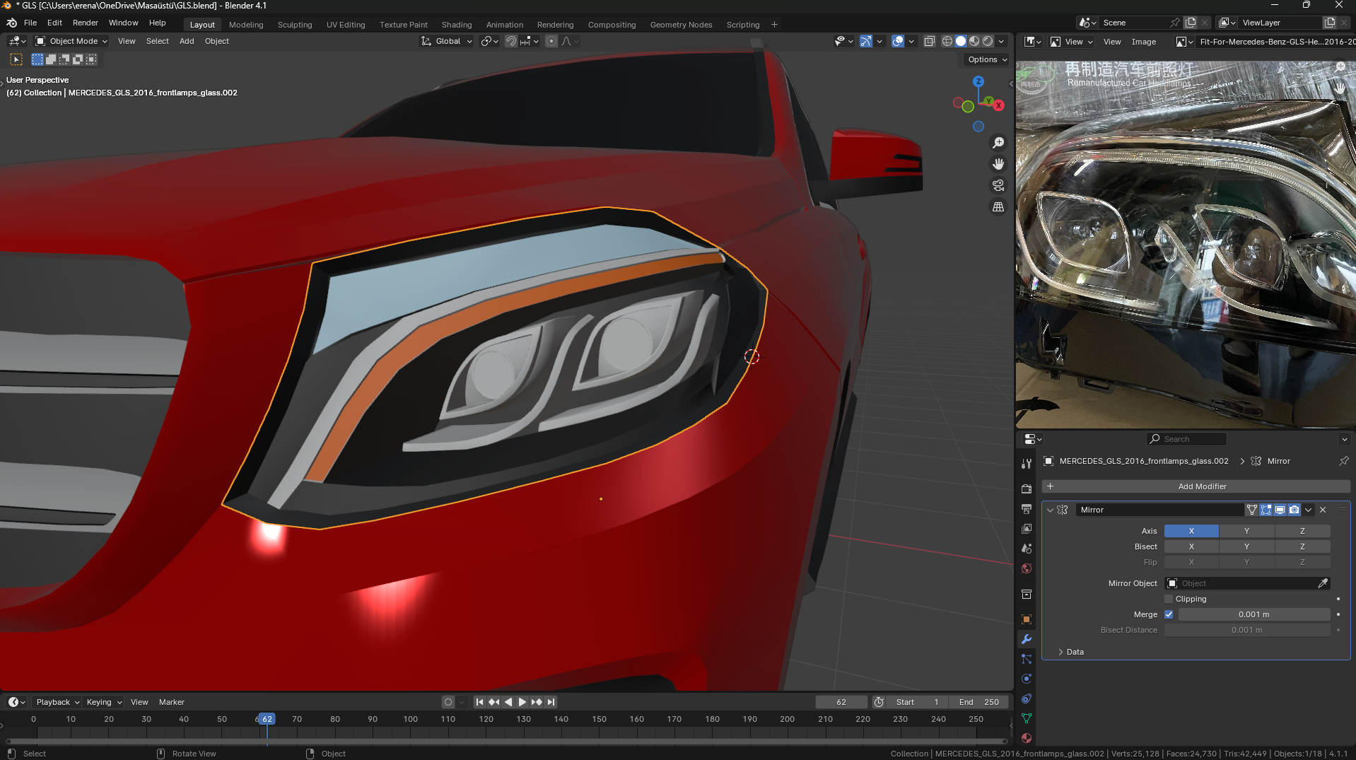Image resolution: width=1356 pixels, height=760 pixels.
Task: Open the Modifiers wrench properties tab
Action: point(1027,639)
